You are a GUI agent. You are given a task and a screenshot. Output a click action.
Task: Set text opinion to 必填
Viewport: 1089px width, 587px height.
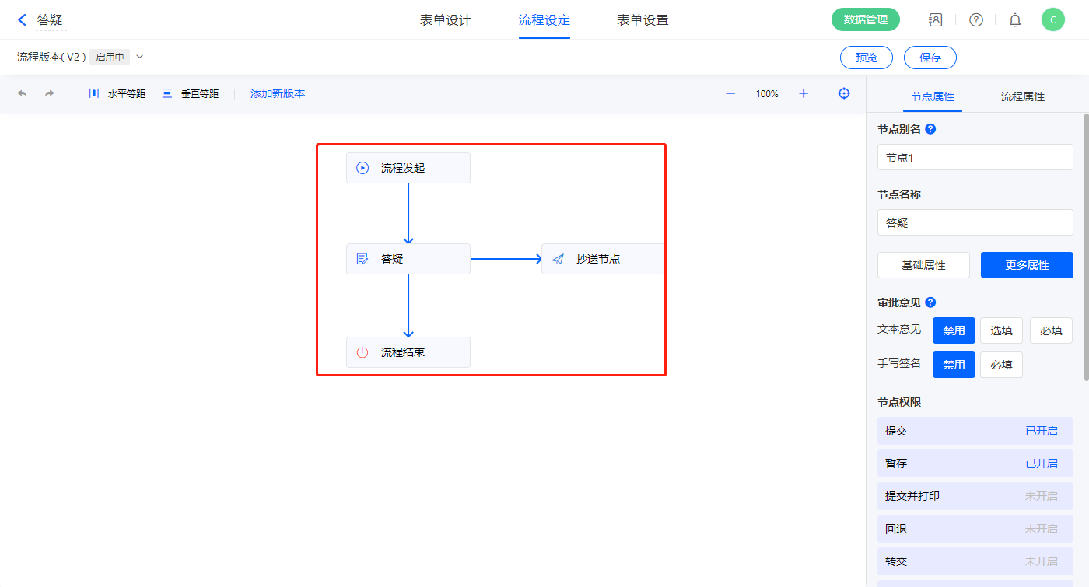point(1051,330)
